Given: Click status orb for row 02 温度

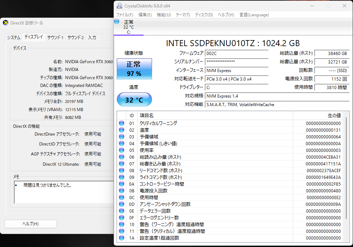Looking at the screenshot, I should click(x=122, y=130).
